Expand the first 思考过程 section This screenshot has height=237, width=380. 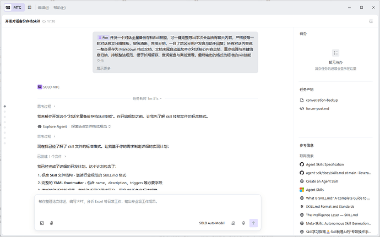coord(46,106)
